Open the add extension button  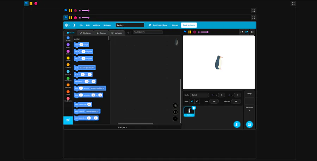coord(68,120)
